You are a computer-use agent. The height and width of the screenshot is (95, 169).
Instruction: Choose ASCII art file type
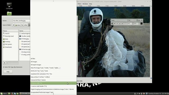point(53,71)
